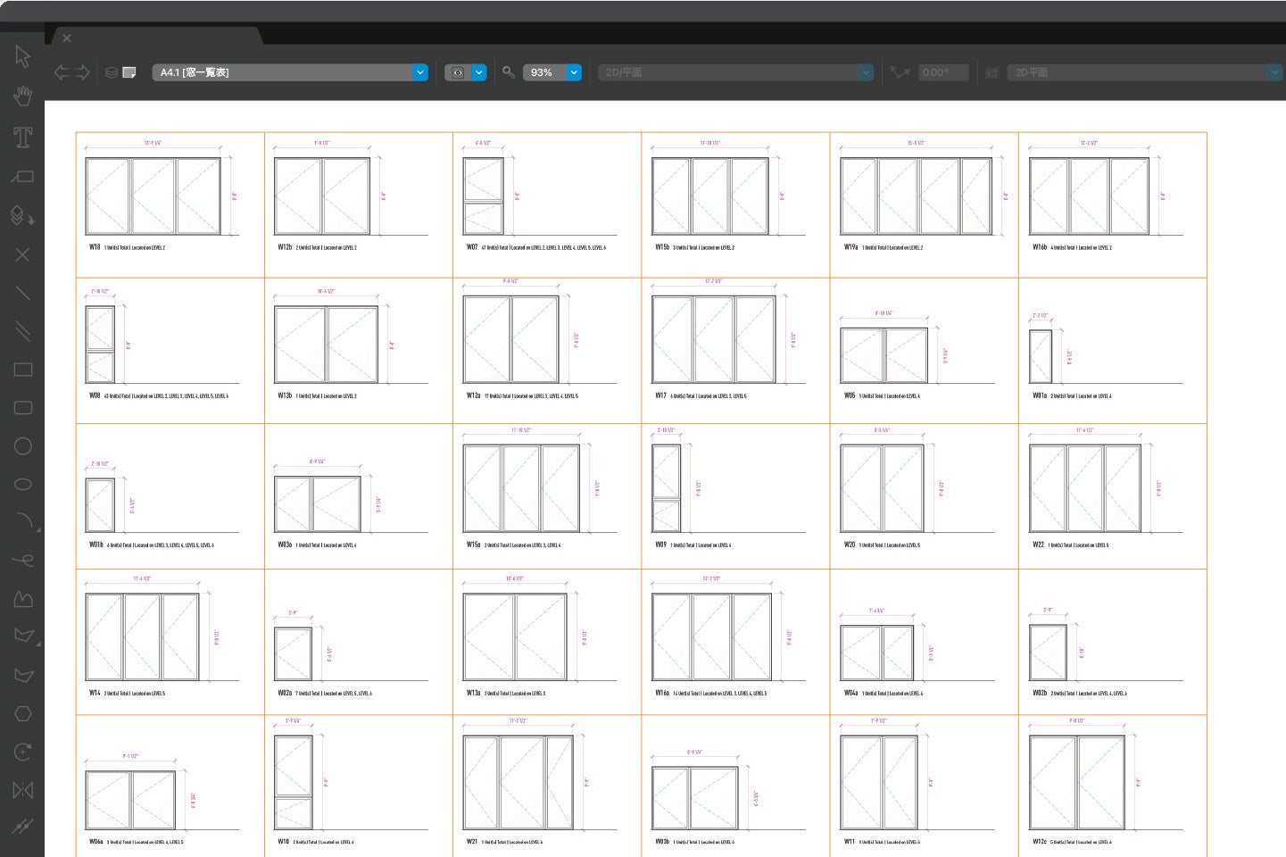Viewport: 1286px width, 857px height.
Task: Click the W12c window label text
Action: point(1040,842)
